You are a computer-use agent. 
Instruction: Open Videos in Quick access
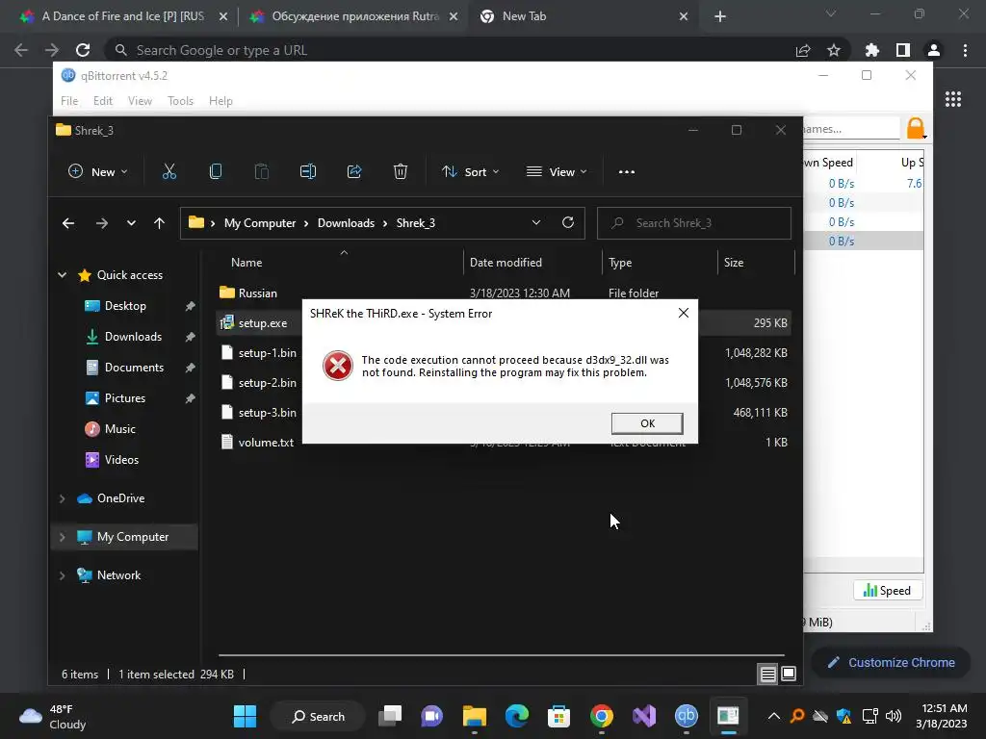pos(121,460)
